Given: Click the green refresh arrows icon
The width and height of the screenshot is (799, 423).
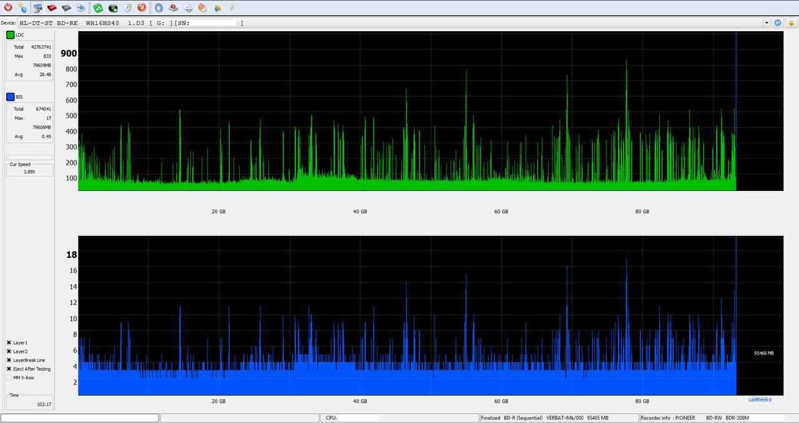Looking at the screenshot, I should [x=98, y=7].
